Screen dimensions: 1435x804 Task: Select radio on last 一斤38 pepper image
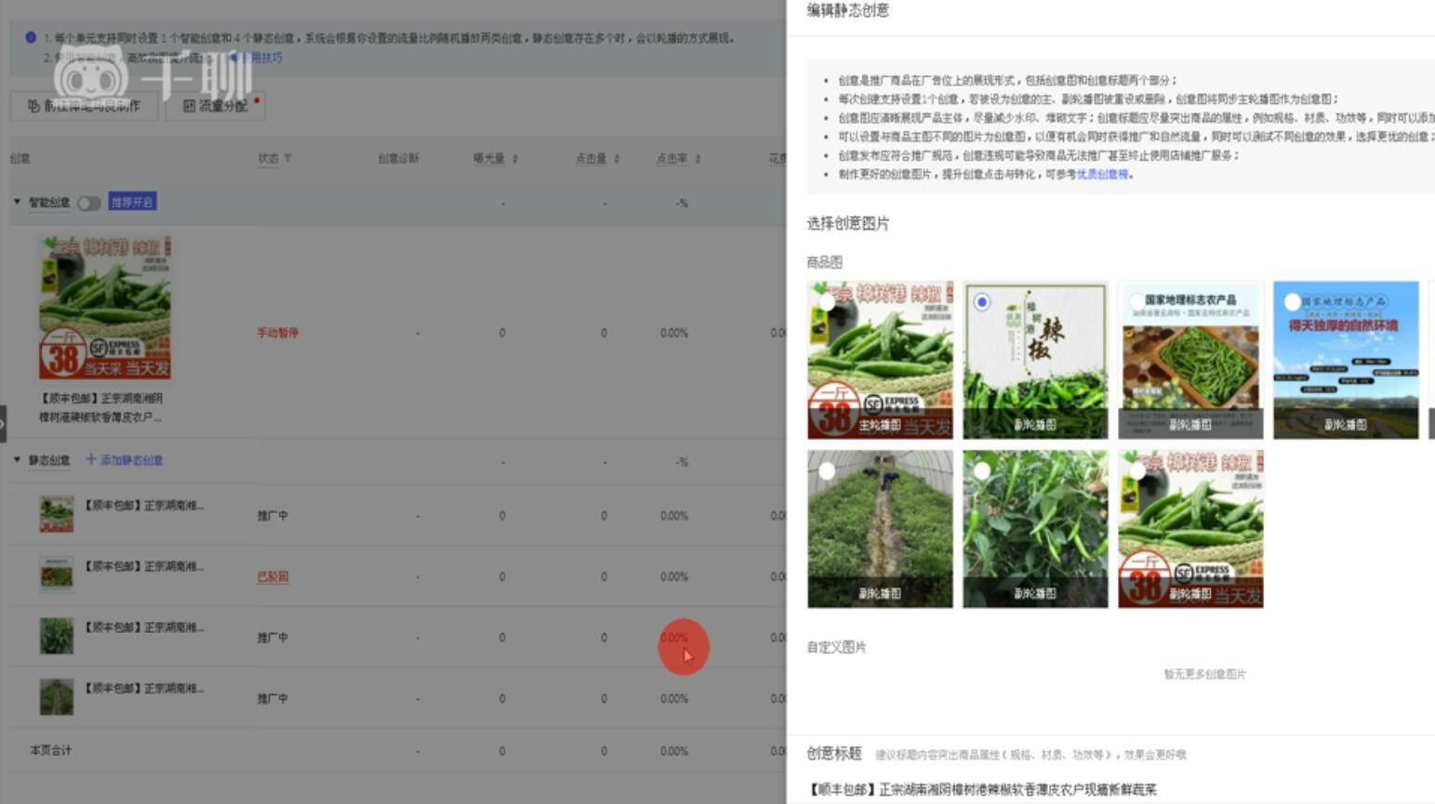[1136, 471]
